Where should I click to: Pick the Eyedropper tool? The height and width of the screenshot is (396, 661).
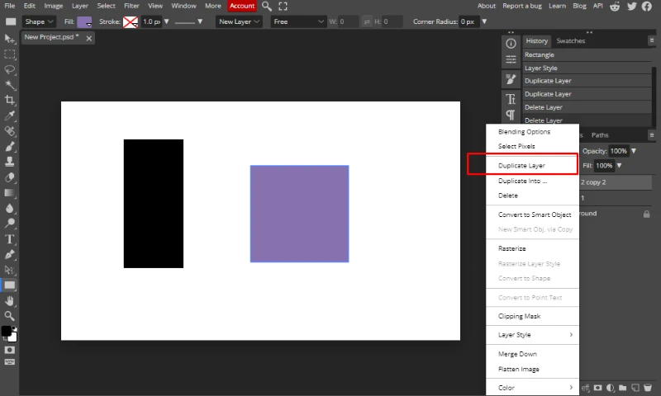pyautogui.click(x=10, y=115)
